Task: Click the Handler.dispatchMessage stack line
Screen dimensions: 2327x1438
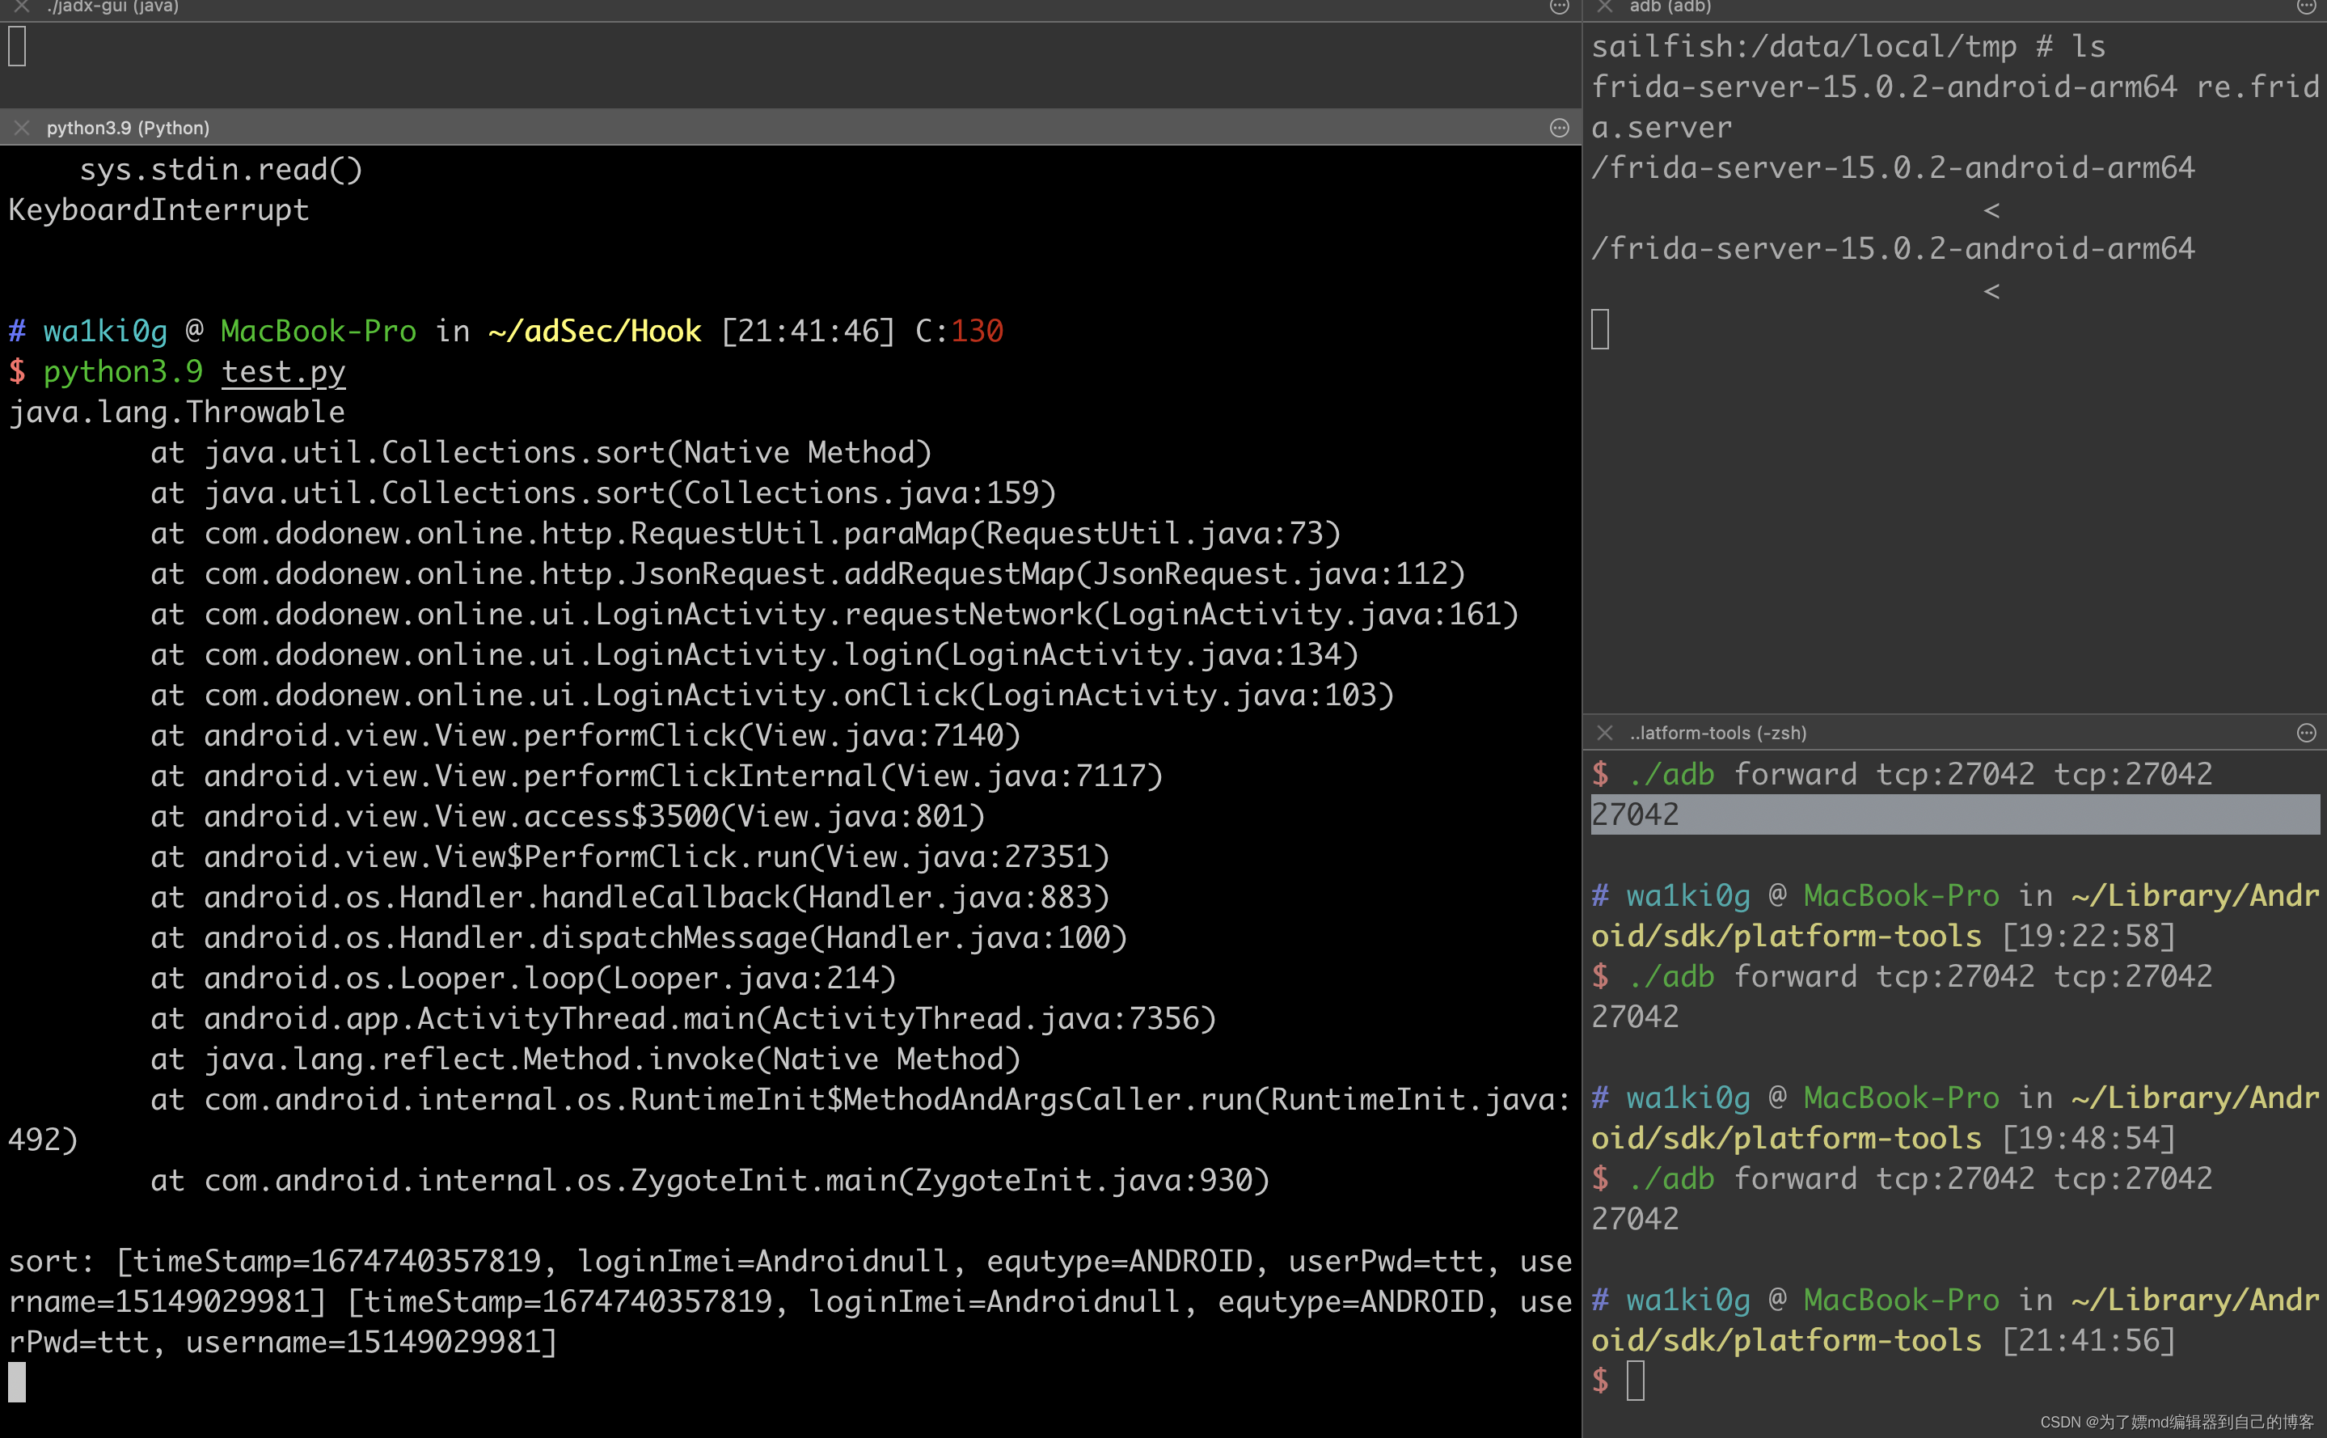Action: click(x=639, y=937)
